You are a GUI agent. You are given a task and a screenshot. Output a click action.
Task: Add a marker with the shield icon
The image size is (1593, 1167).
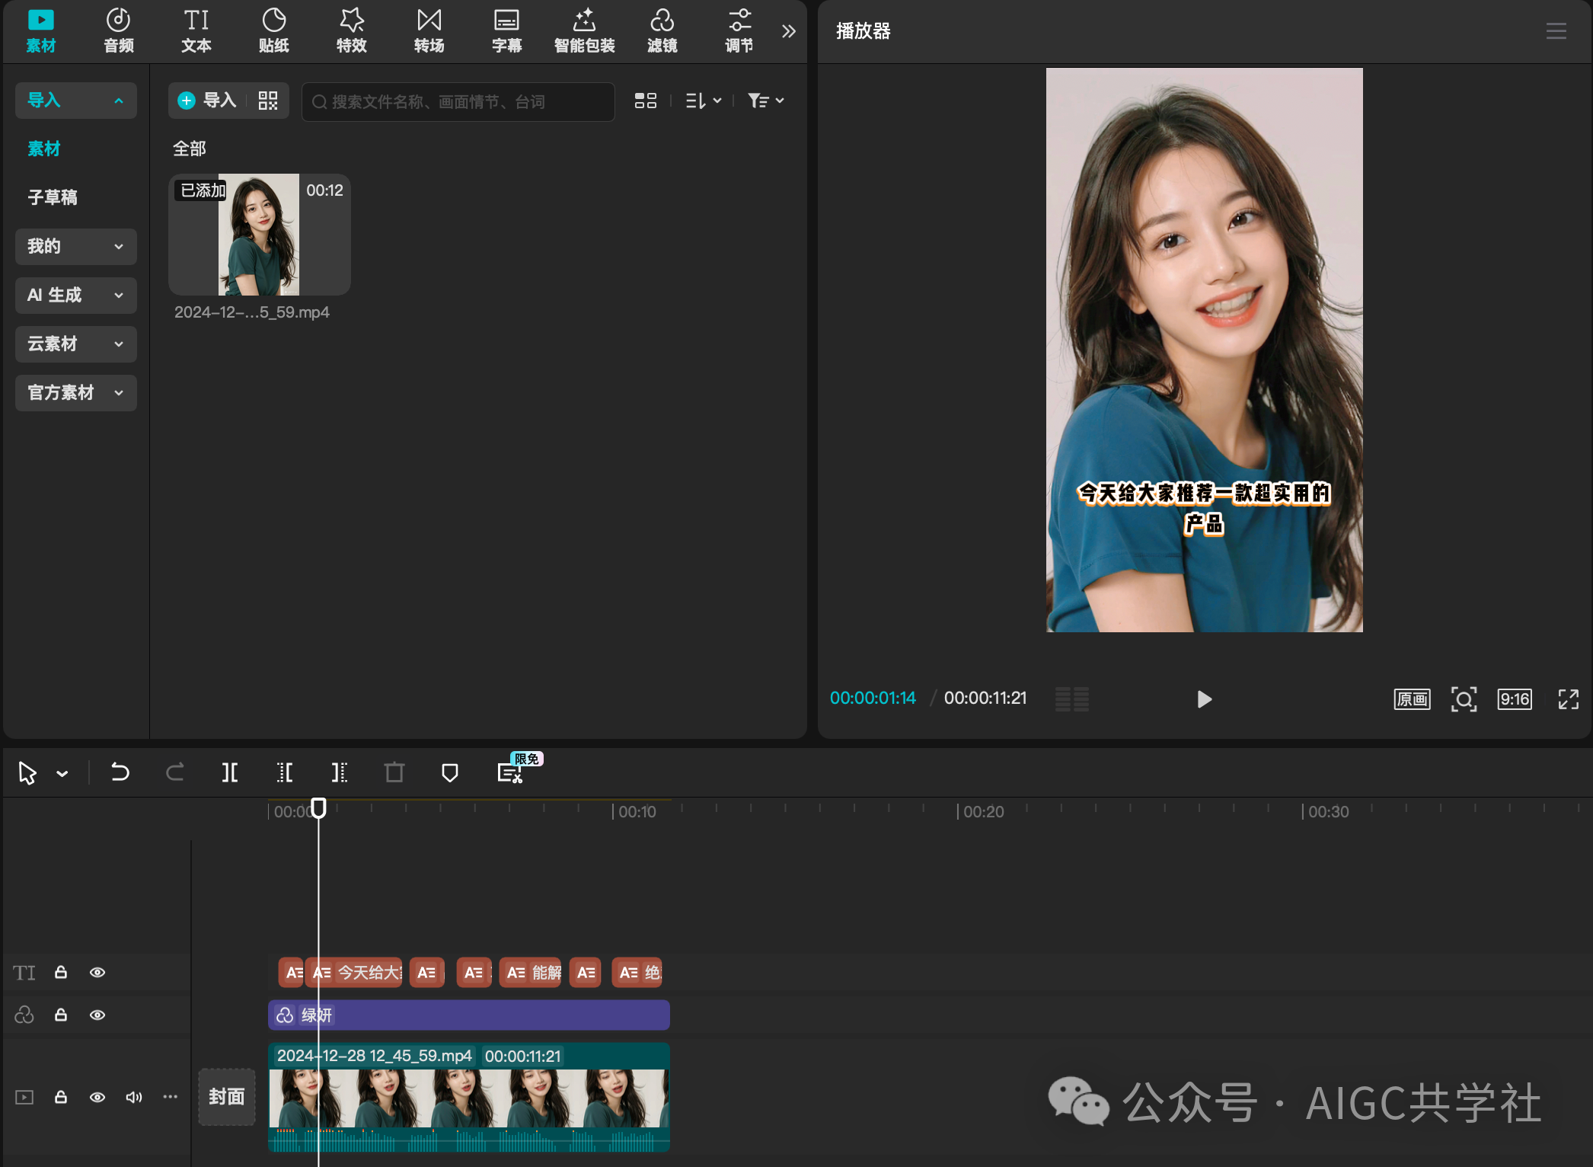tap(449, 772)
